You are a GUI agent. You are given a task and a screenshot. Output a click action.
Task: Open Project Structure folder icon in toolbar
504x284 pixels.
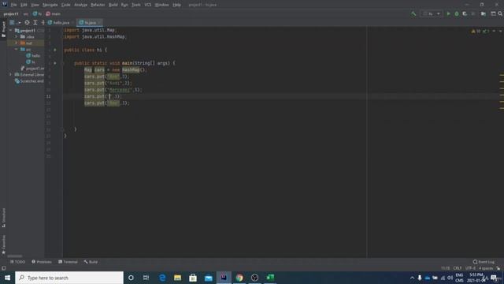483,14
